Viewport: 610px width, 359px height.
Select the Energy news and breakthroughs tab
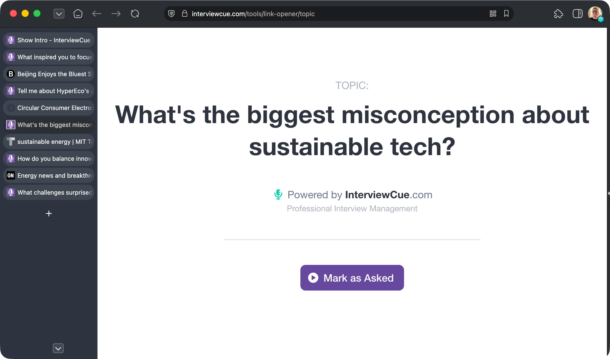pos(49,176)
